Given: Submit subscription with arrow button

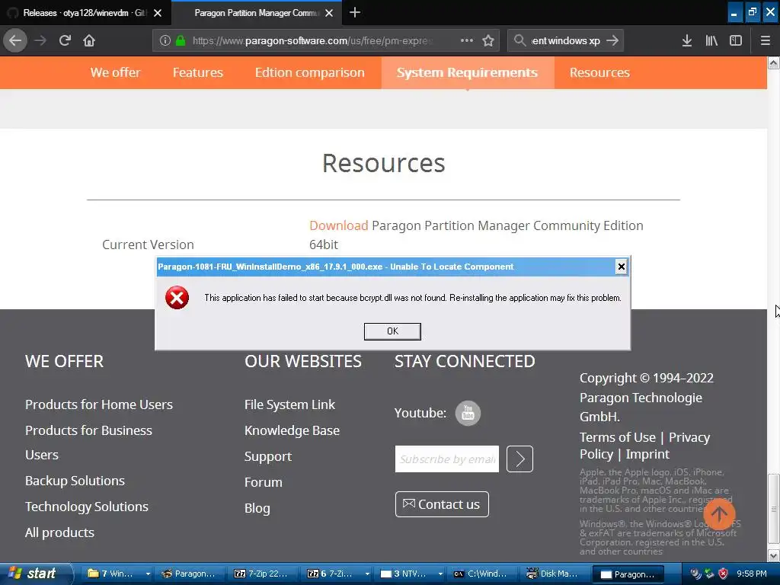Looking at the screenshot, I should [x=519, y=459].
